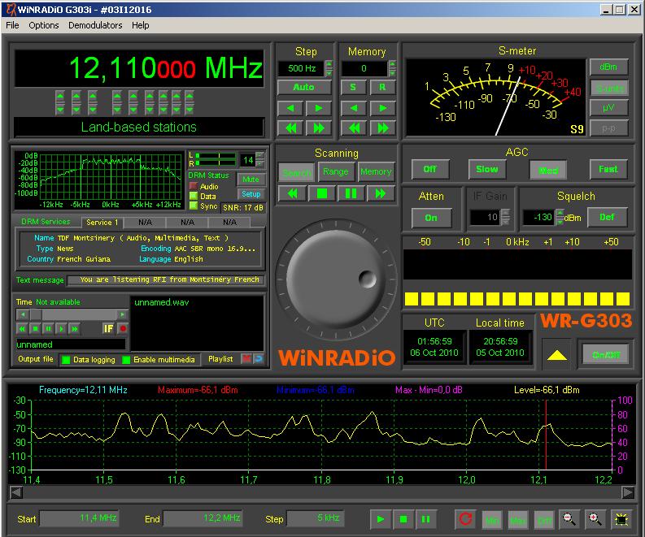645x537 pixels.
Task: Click the main tuning knob
Action: (x=337, y=279)
